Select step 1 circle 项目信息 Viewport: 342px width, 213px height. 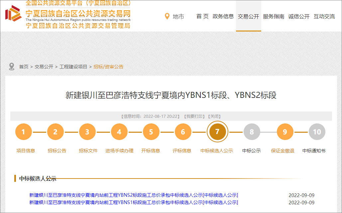click(24, 132)
